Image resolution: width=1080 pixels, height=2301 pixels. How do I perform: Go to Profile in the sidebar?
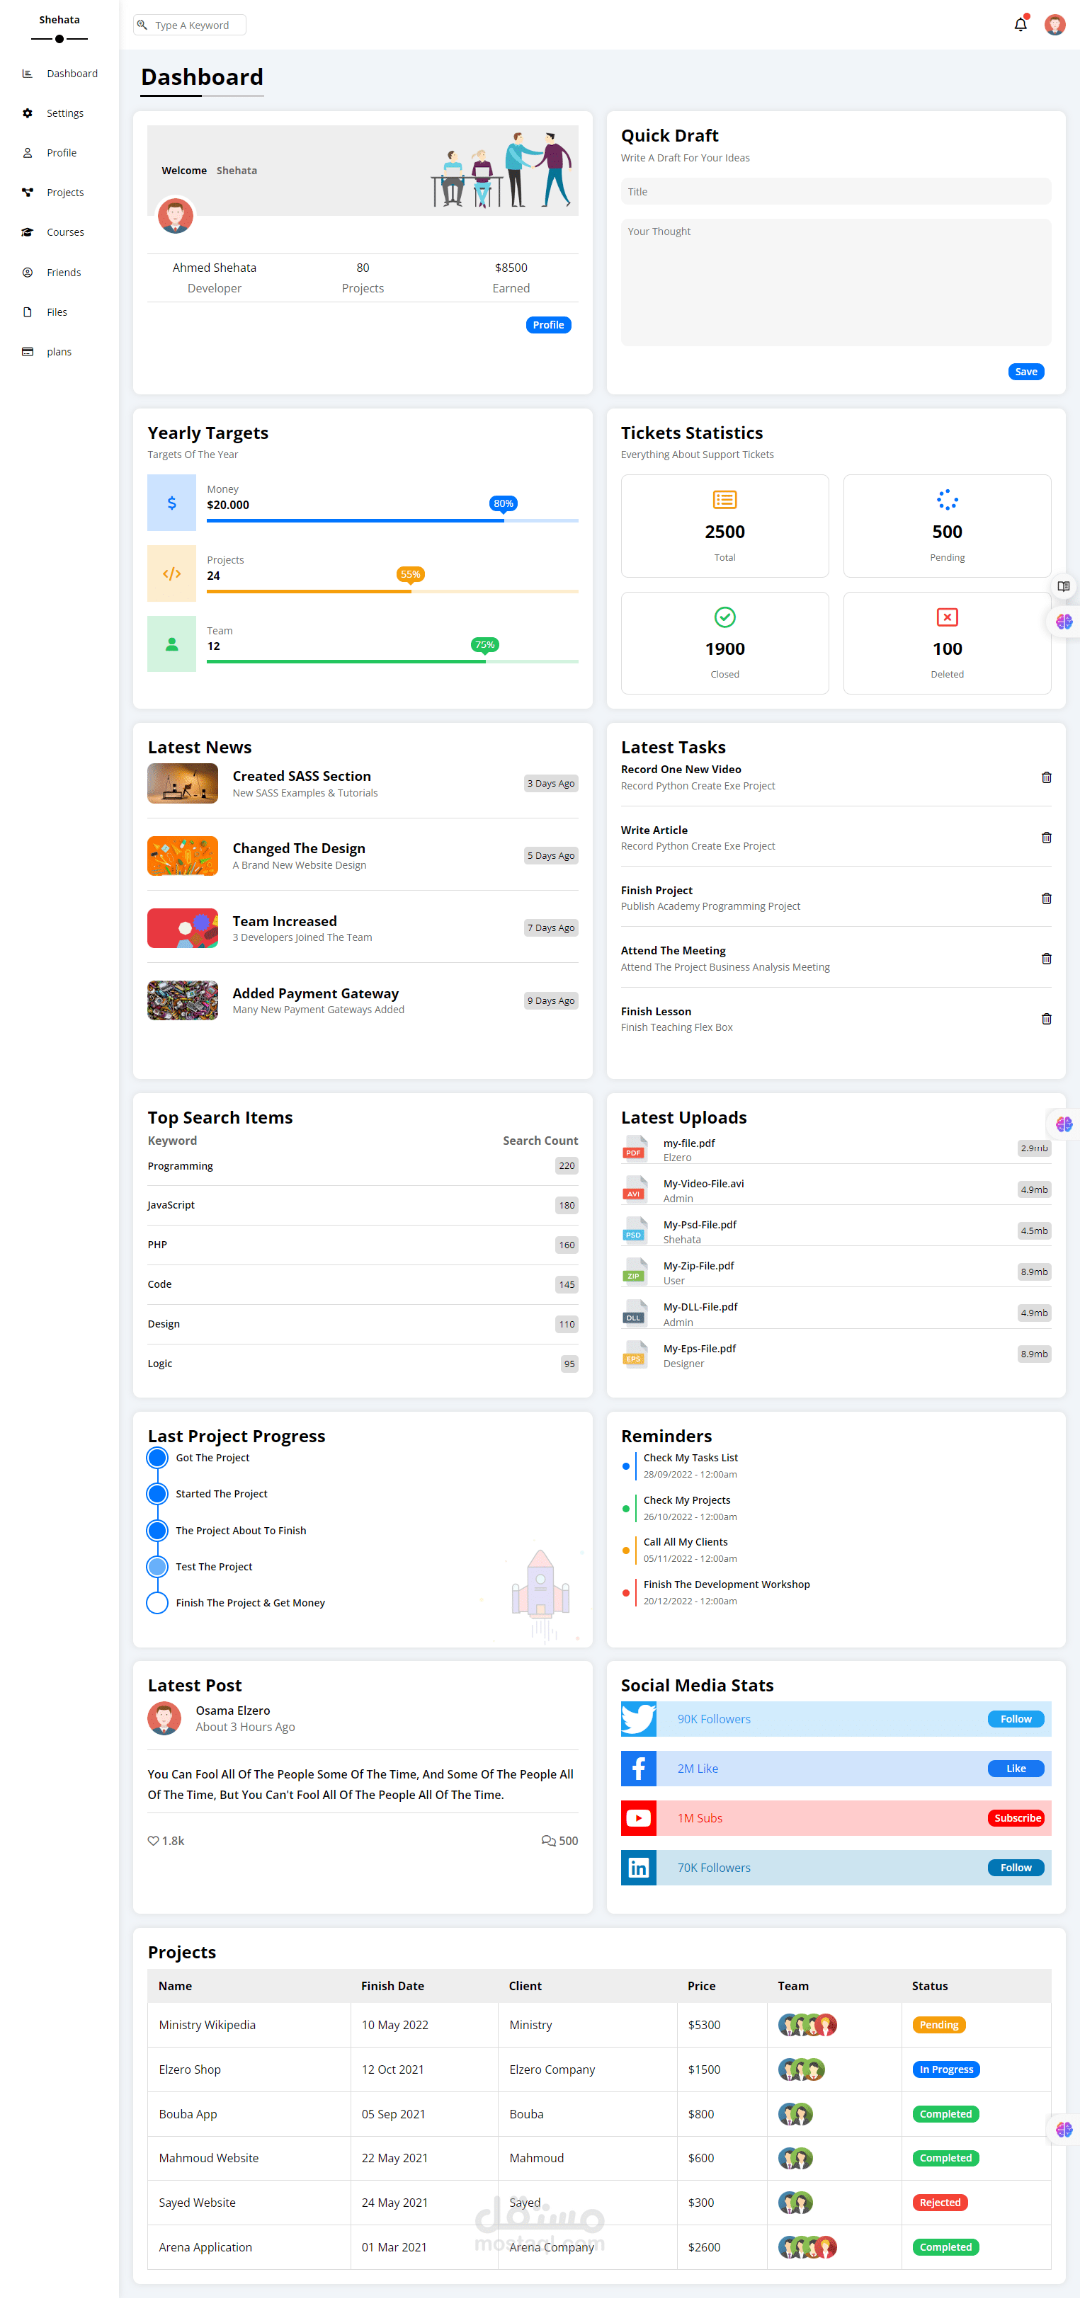(59, 153)
